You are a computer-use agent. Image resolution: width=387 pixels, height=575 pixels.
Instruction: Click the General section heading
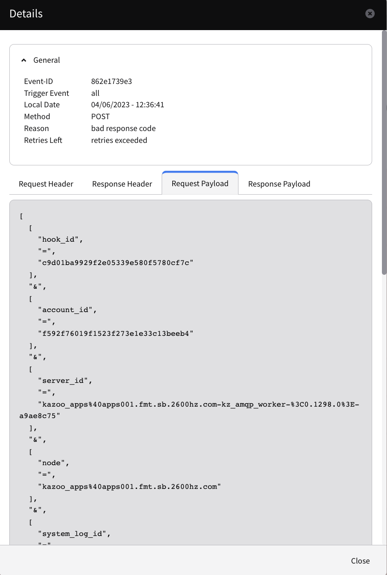47,60
